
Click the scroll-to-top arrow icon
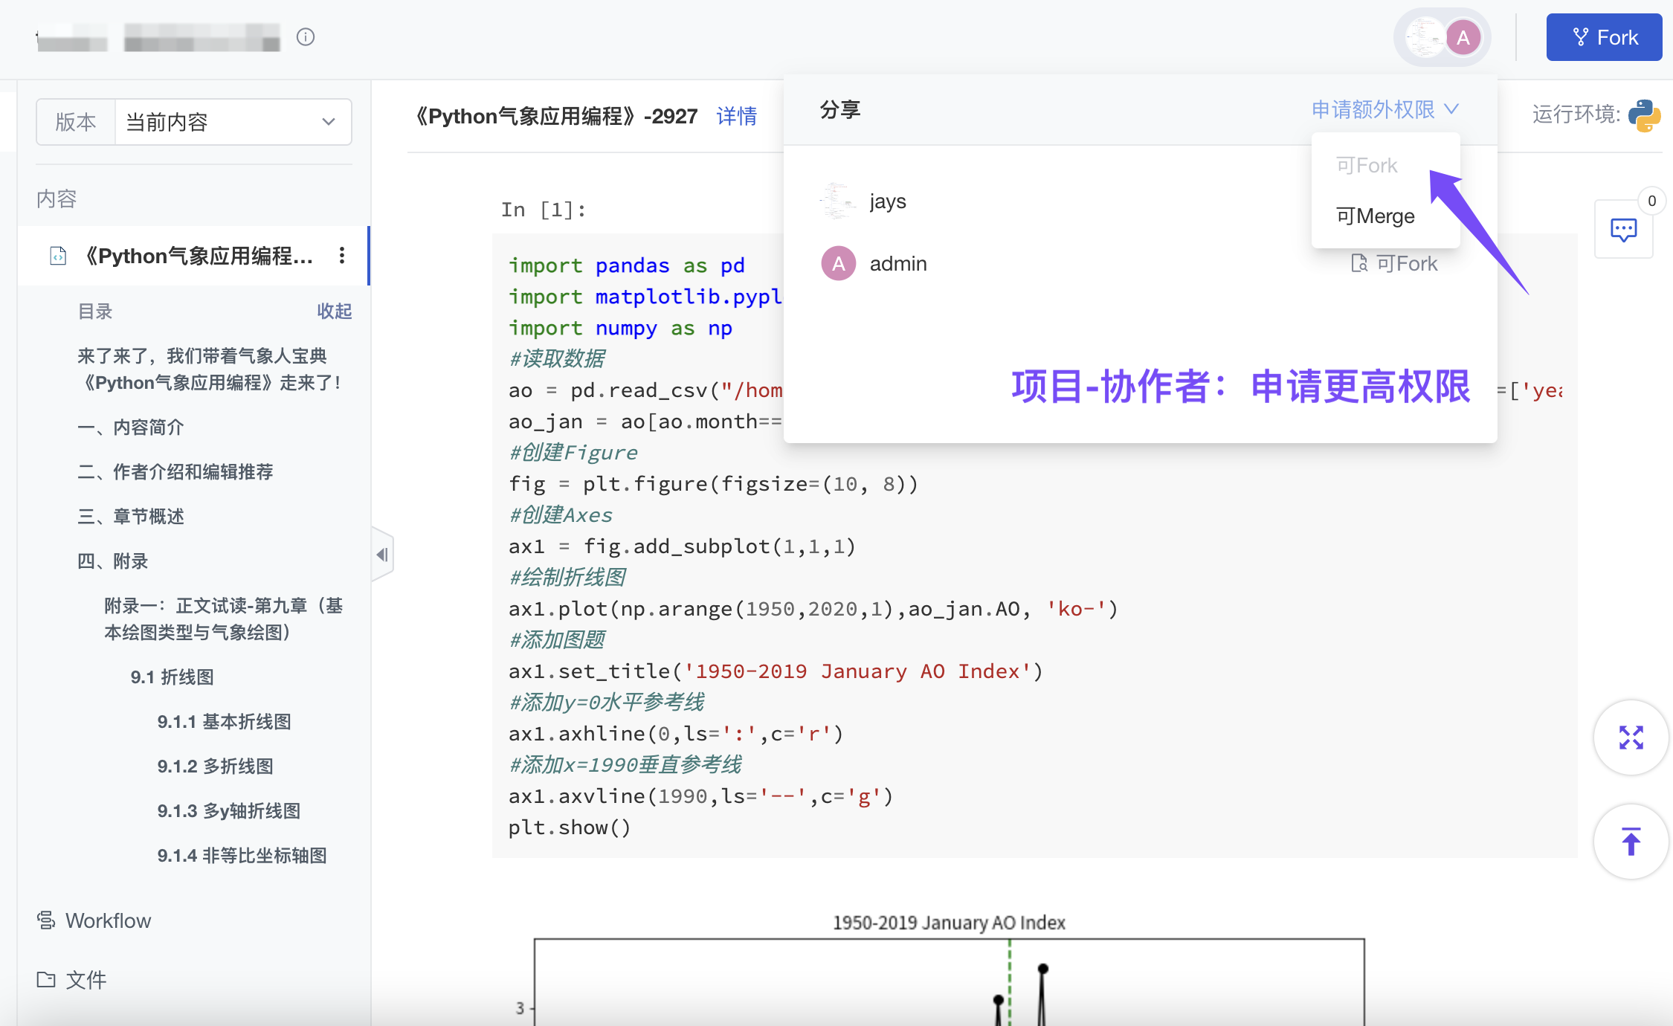pos(1631,842)
